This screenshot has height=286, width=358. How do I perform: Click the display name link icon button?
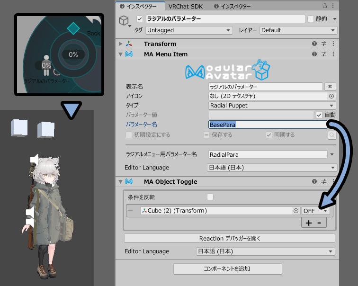(330, 87)
